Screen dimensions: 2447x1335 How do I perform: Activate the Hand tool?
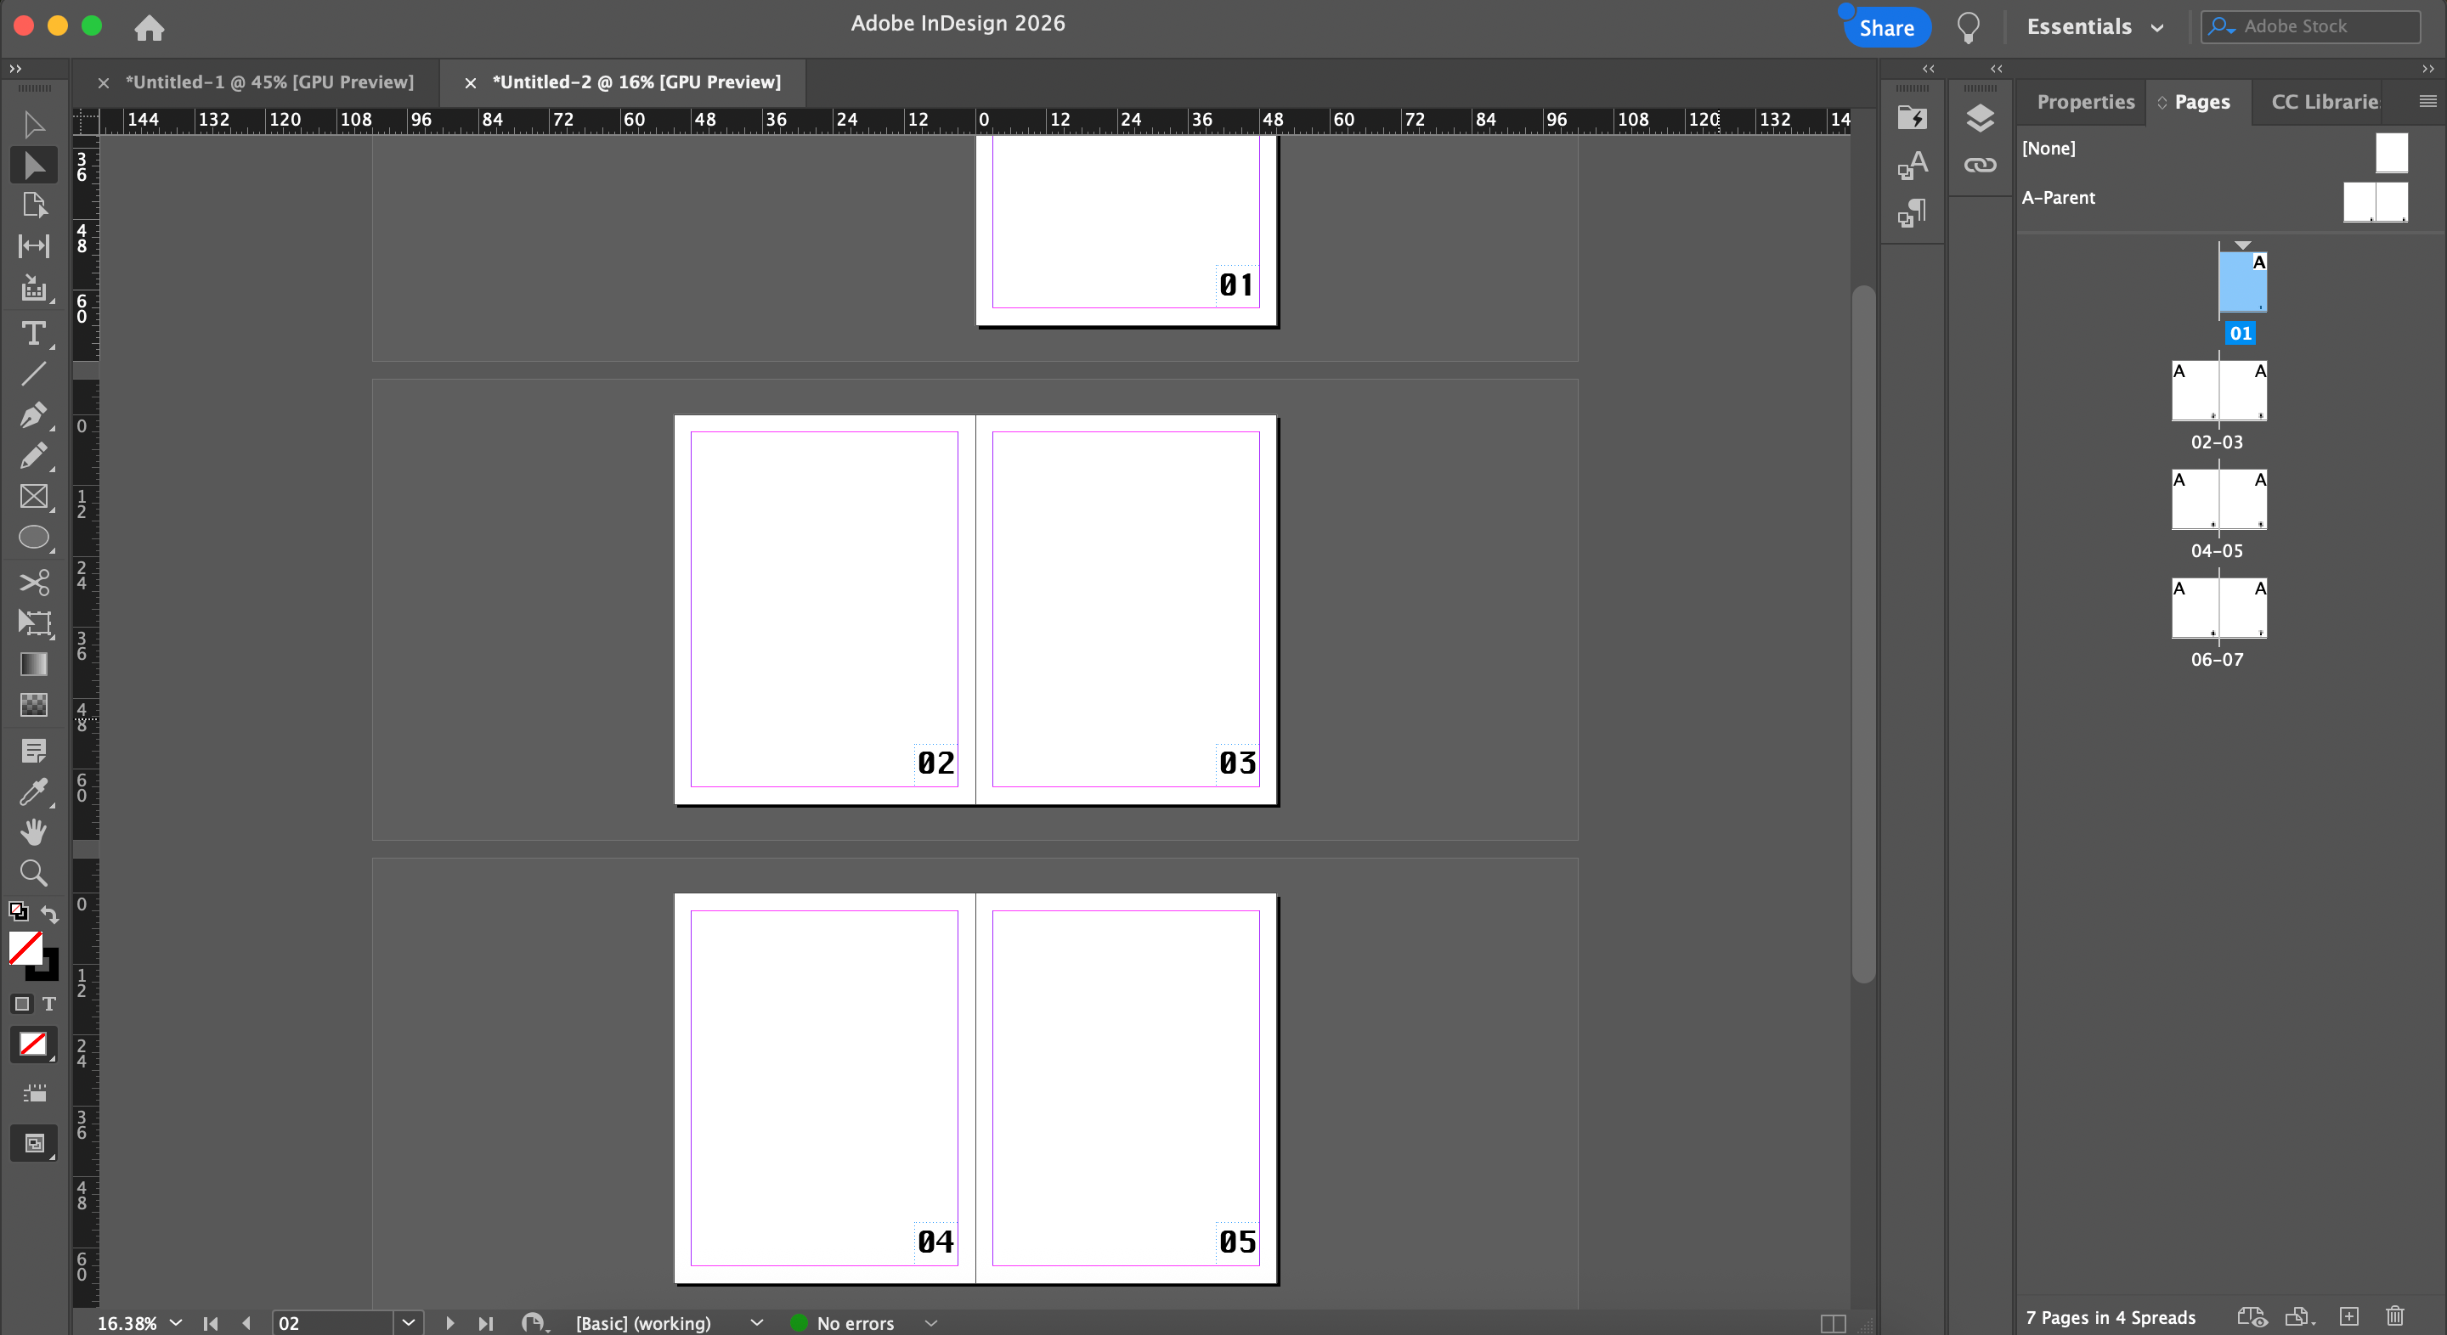coord(33,831)
